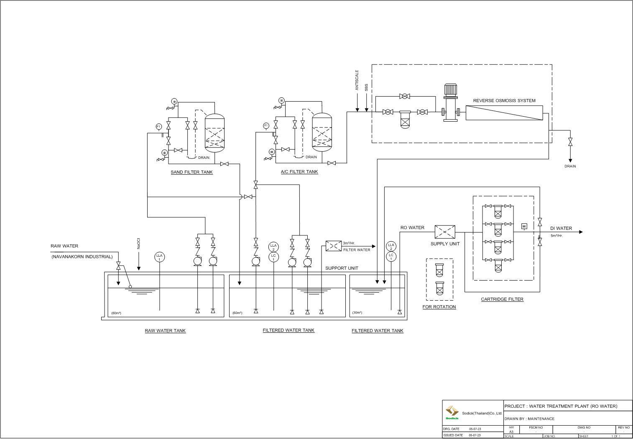Select the vertical NaOCl dosing label
Screen dimensions: 633x439
click(138, 243)
